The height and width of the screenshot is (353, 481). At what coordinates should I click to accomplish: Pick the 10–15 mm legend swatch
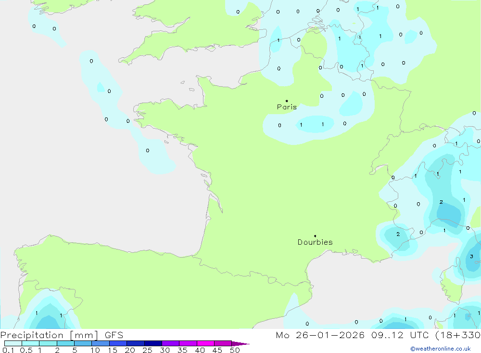tap(101, 343)
